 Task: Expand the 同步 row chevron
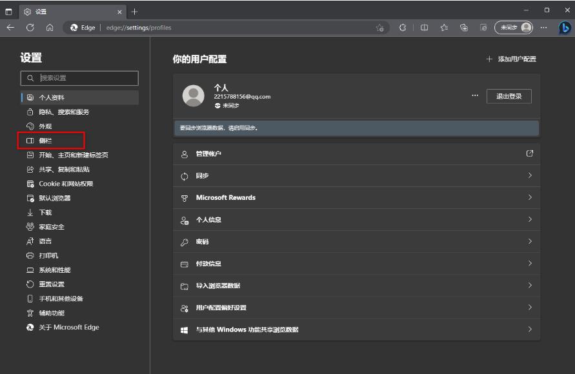tap(530, 175)
